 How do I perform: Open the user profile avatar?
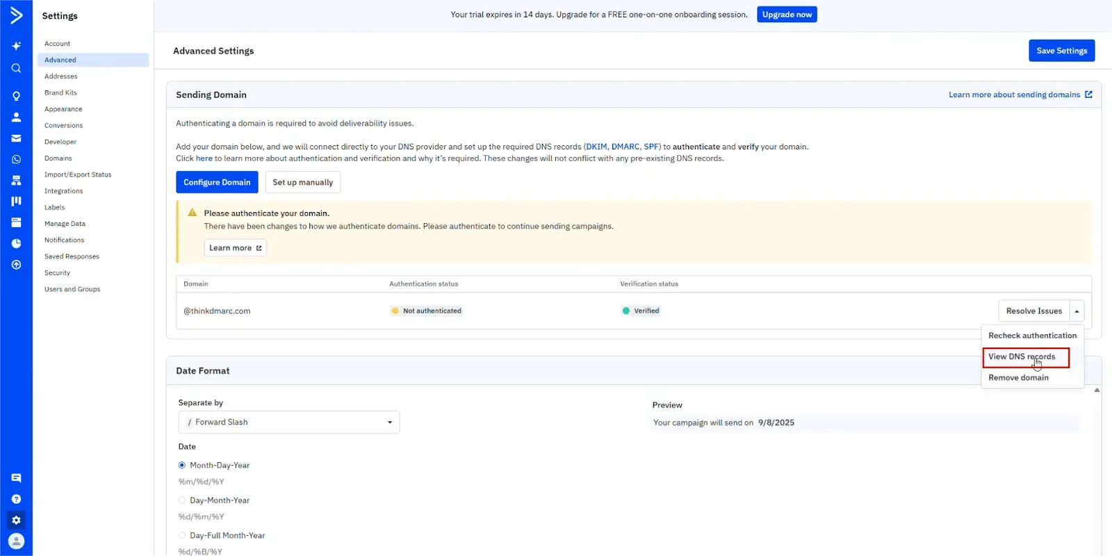[16, 541]
